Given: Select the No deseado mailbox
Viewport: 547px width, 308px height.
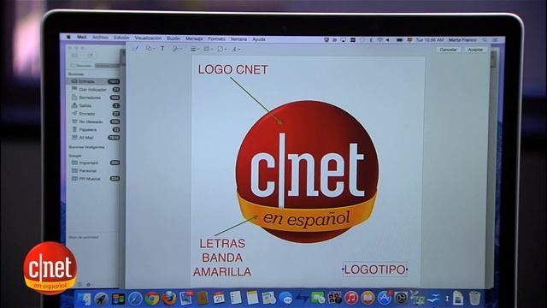Looking at the screenshot, I should tap(94, 121).
